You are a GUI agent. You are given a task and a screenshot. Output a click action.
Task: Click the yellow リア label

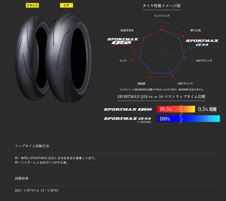[x=66, y=5]
